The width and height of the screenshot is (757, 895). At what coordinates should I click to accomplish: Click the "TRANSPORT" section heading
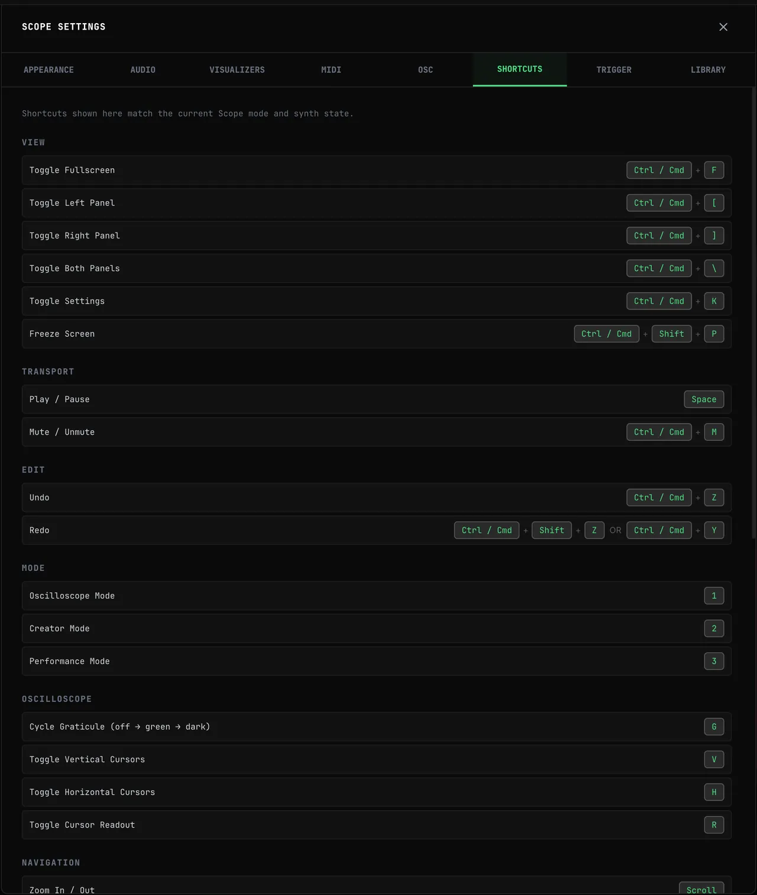point(48,371)
